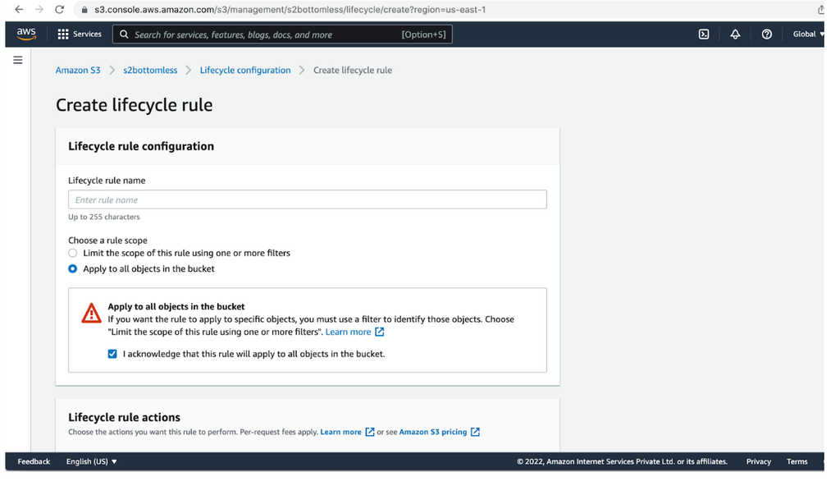
Task: Select Limit the scope using filters
Action: pos(73,253)
